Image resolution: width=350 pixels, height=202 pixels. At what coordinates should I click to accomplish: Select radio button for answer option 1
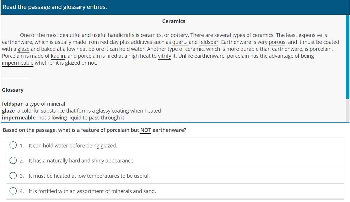coord(13,145)
